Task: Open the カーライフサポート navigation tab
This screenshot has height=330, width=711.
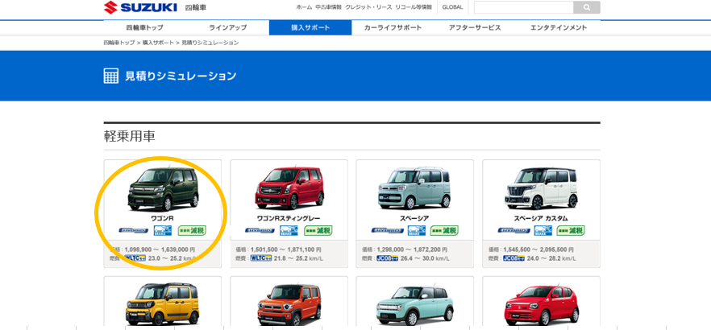Action: point(393,27)
